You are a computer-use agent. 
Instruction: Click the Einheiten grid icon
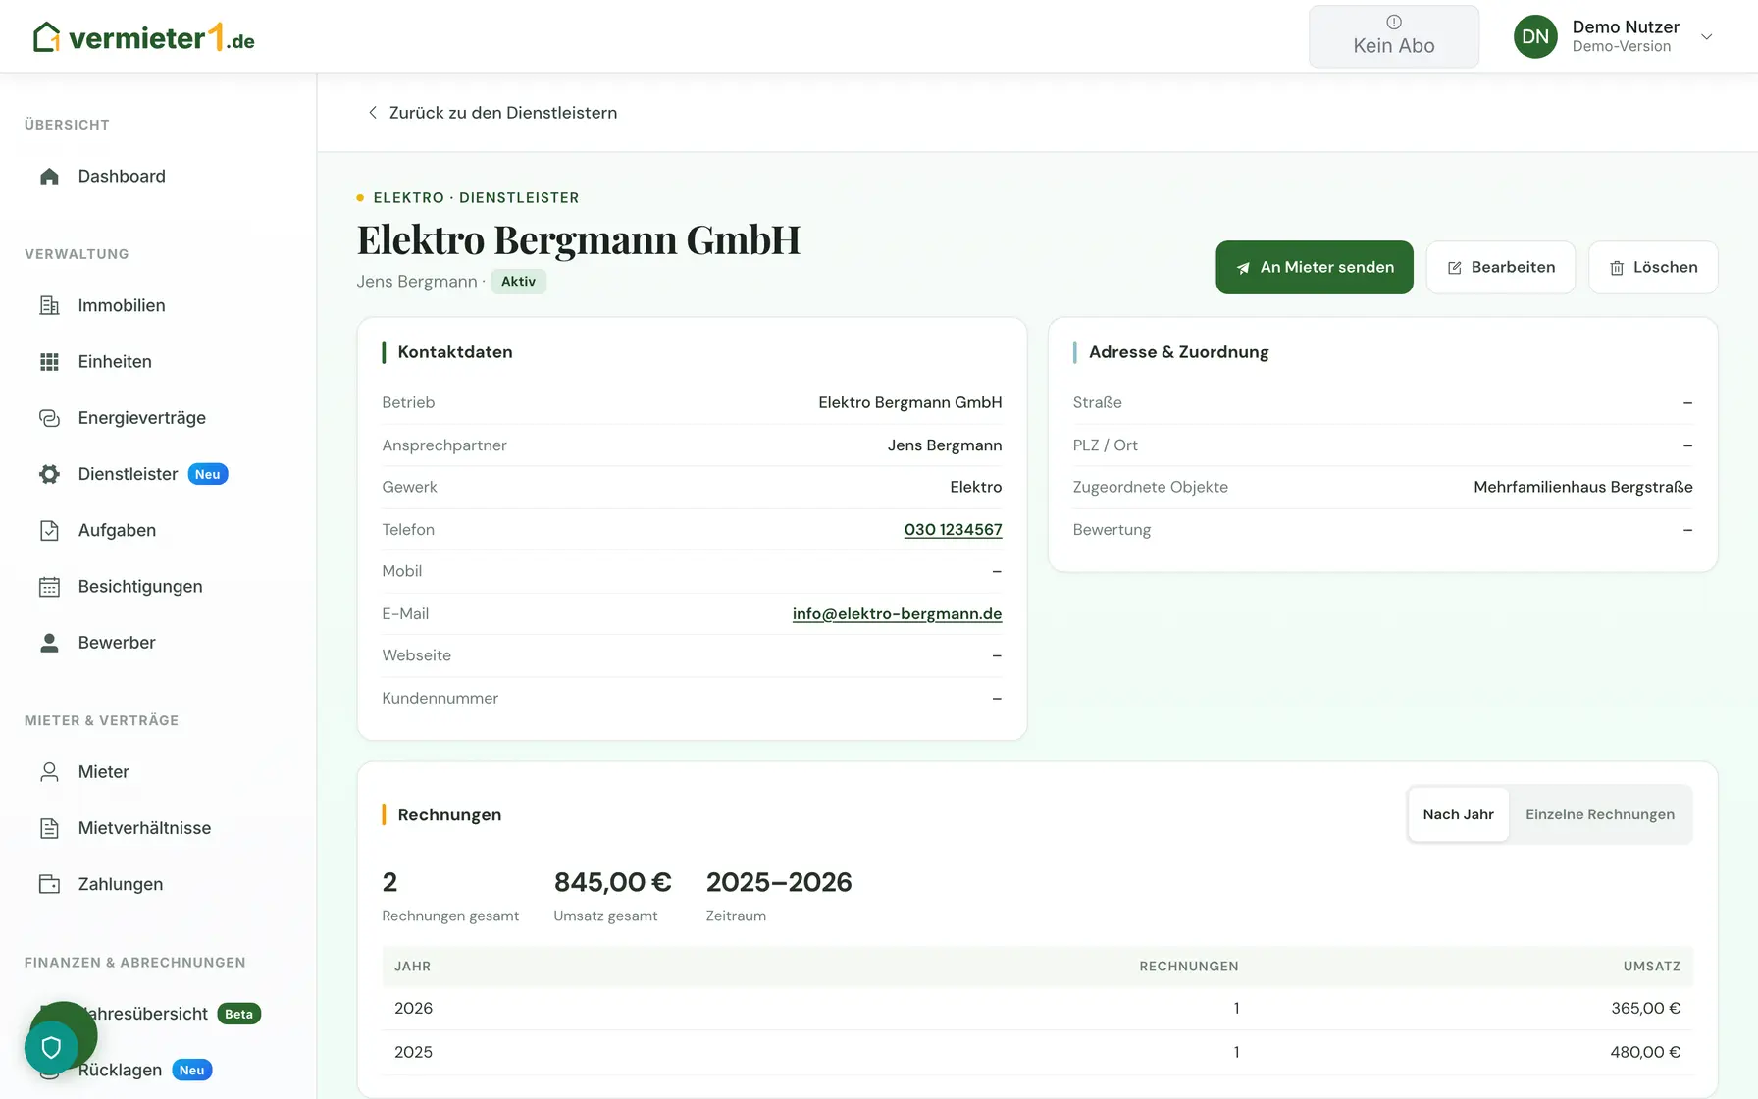49,362
